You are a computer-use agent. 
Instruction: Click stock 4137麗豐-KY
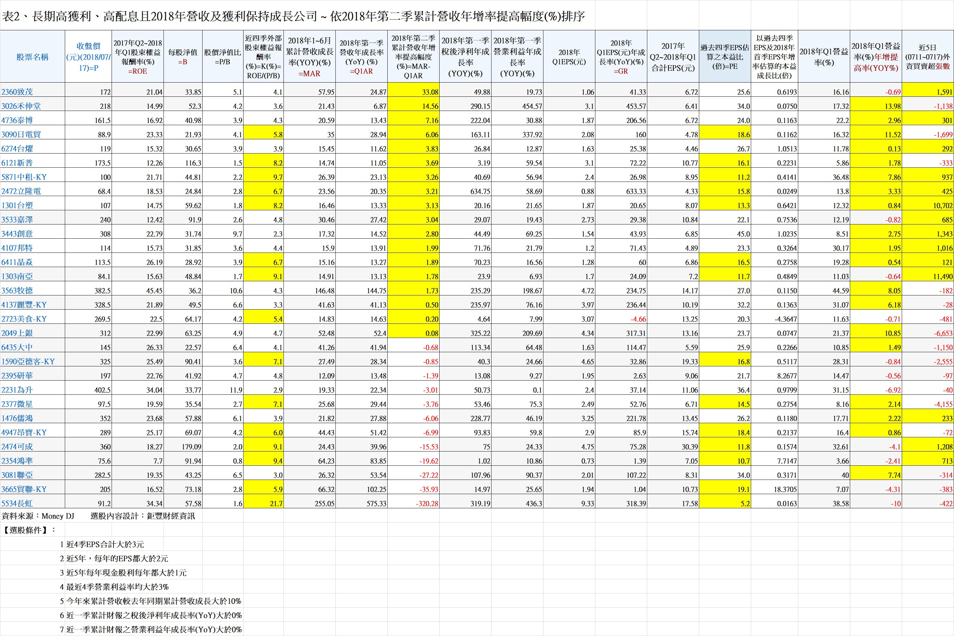(24, 305)
